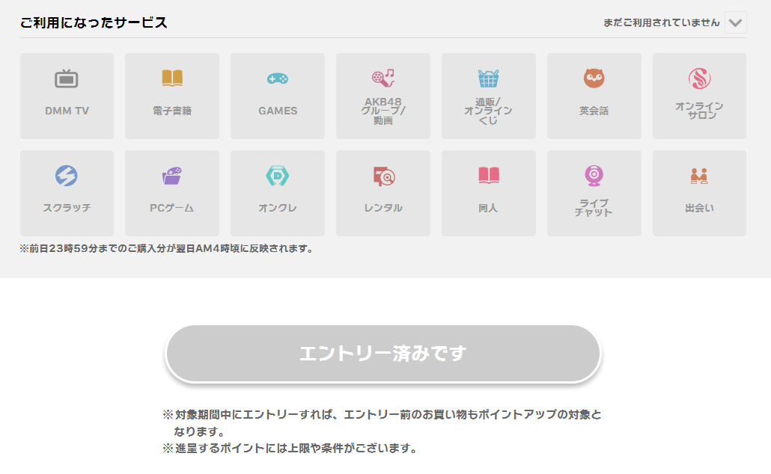This screenshot has height=474, width=771.
Task: Select the 英会話 owl icon
Action: coord(594,78)
